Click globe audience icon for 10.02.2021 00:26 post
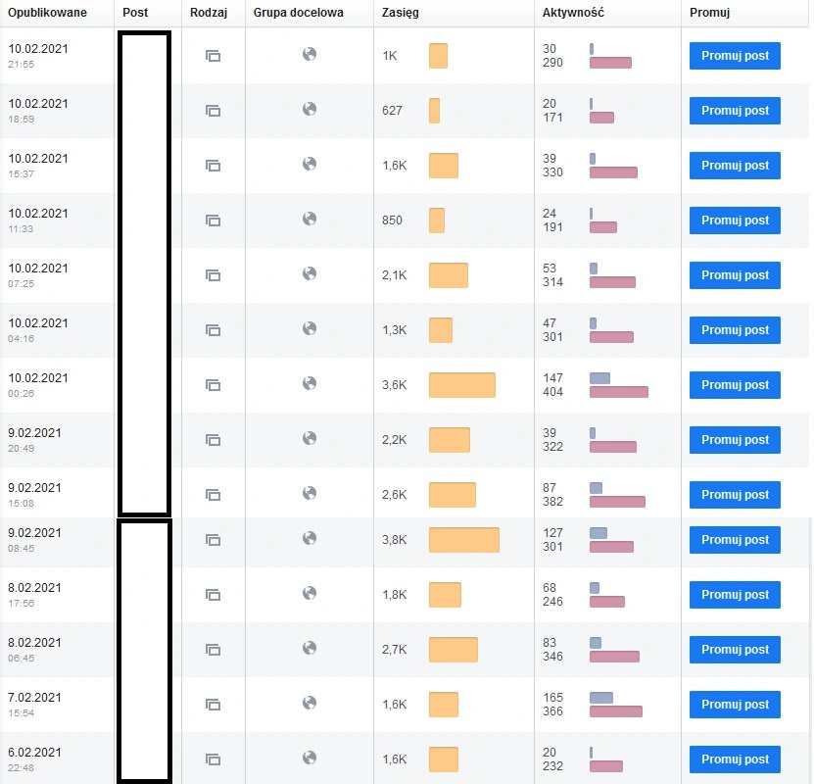The height and width of the screenshot is (784, 814). point(310,383)
